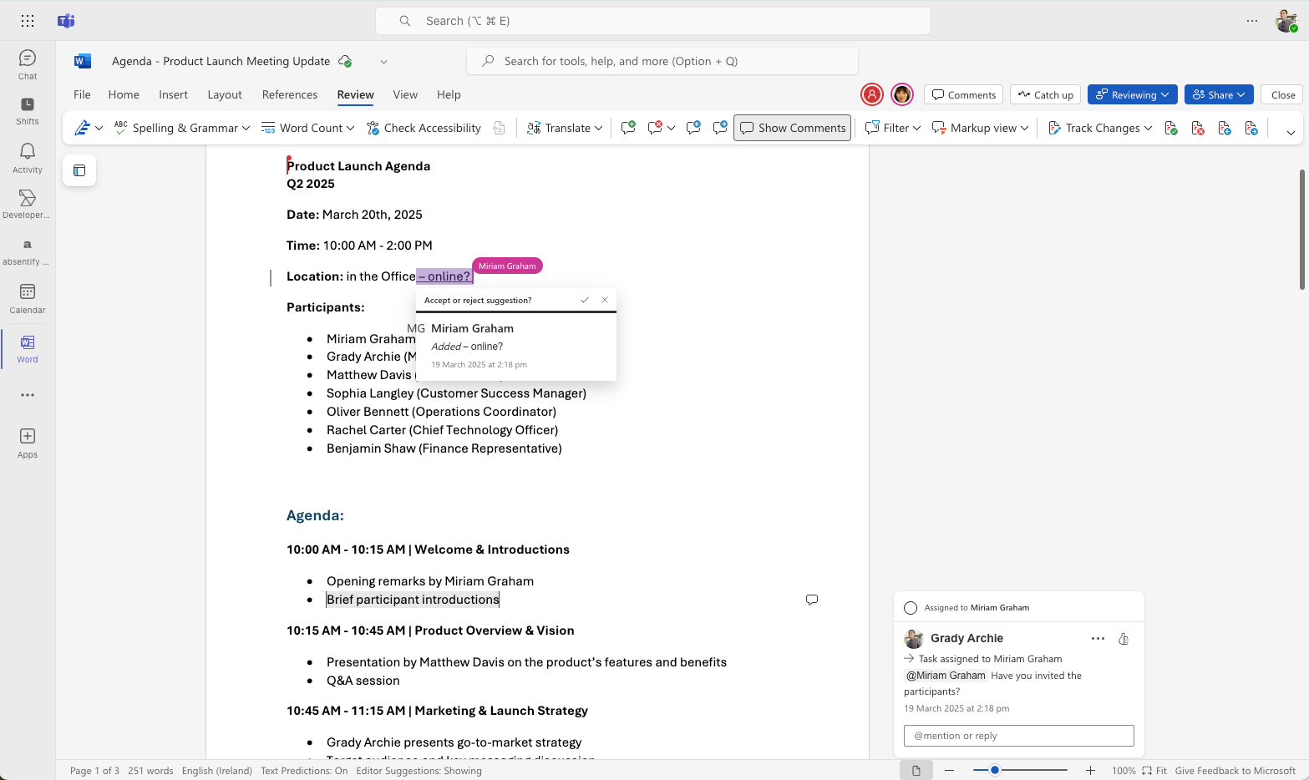Open Calendar in the Teams sidebar
This screenshot has width=1309, height=780.
pyautogui.click(x=28, y=298)
